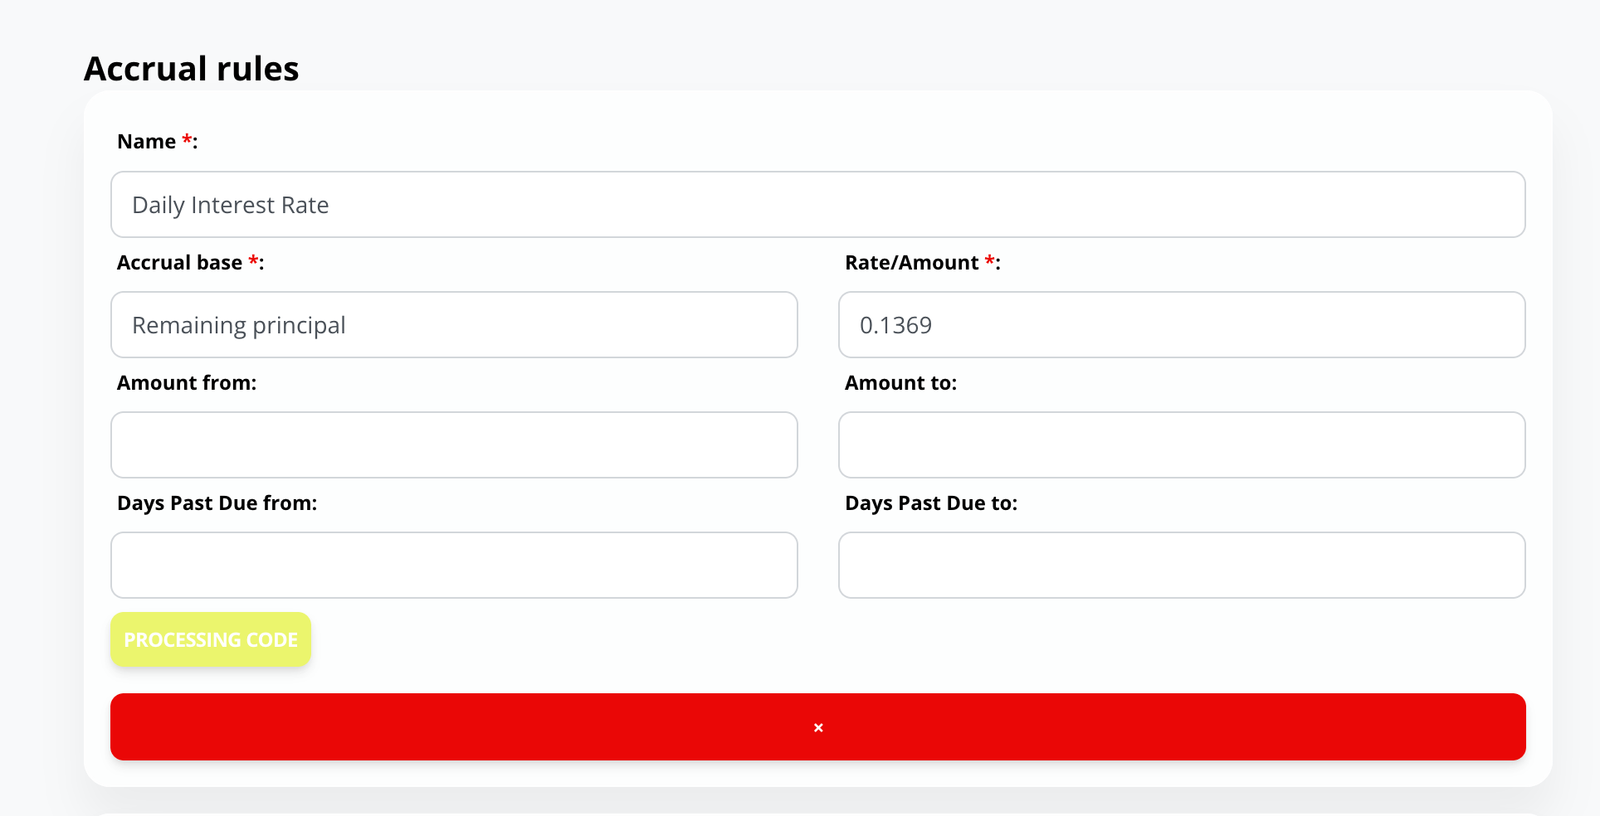
Task: Click the Accrual rules heading
Action: [192, 69]
